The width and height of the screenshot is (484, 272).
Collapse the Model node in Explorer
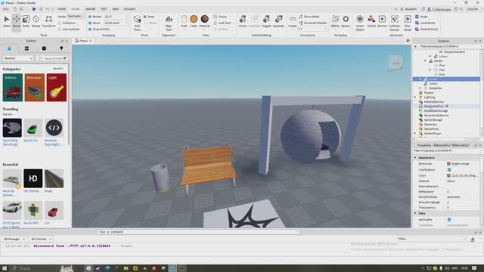(425, 61)
